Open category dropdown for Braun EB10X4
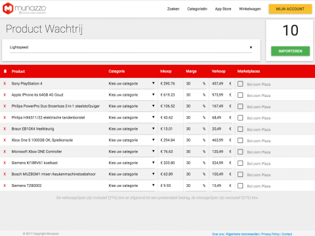Image resolution: width=315 pixels, height=236 pixels. (132, 129)
